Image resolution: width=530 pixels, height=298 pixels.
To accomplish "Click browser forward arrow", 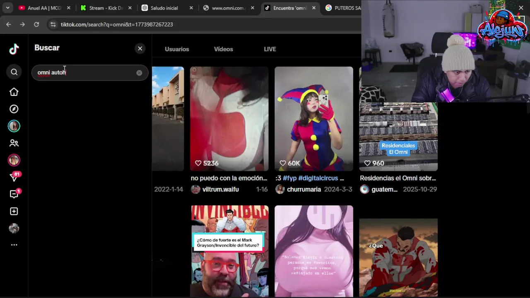I will coord(22,24).
